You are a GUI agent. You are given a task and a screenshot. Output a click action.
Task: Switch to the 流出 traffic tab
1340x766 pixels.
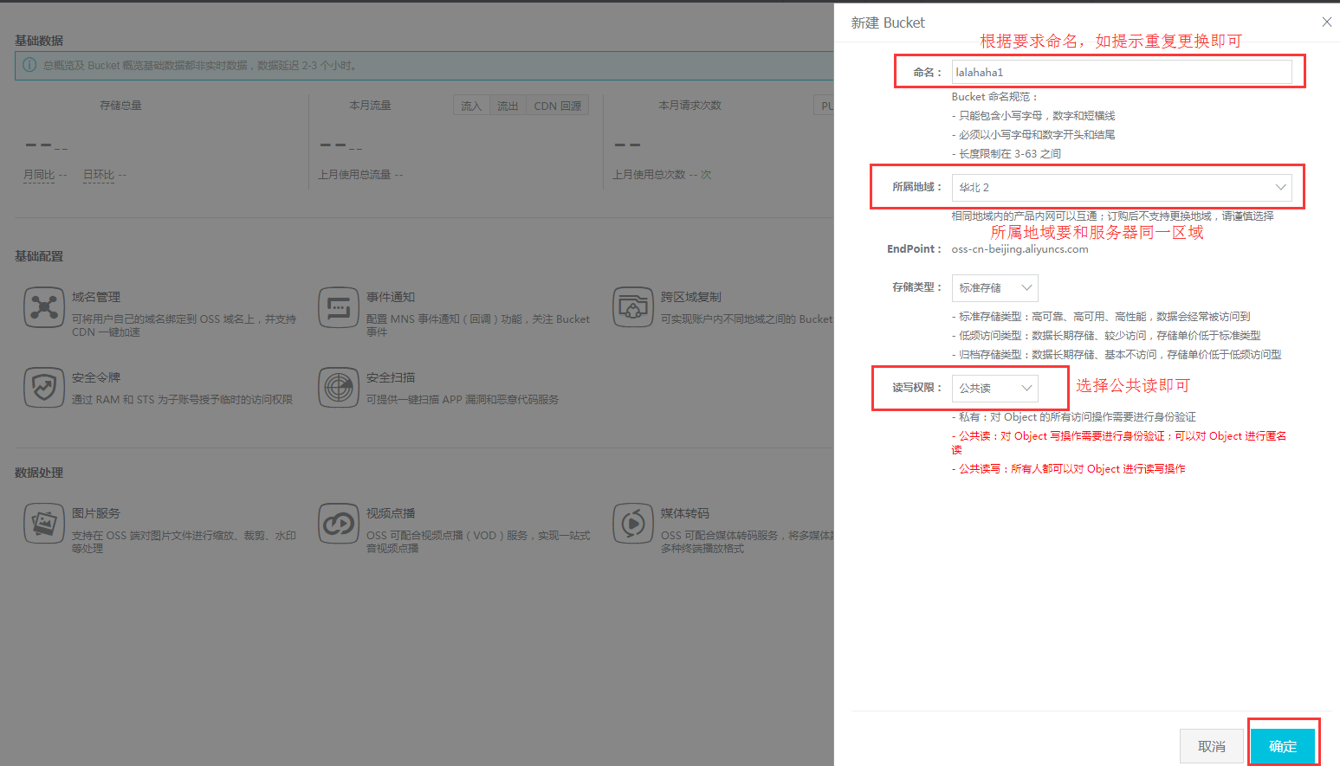[x=508, y=106]
